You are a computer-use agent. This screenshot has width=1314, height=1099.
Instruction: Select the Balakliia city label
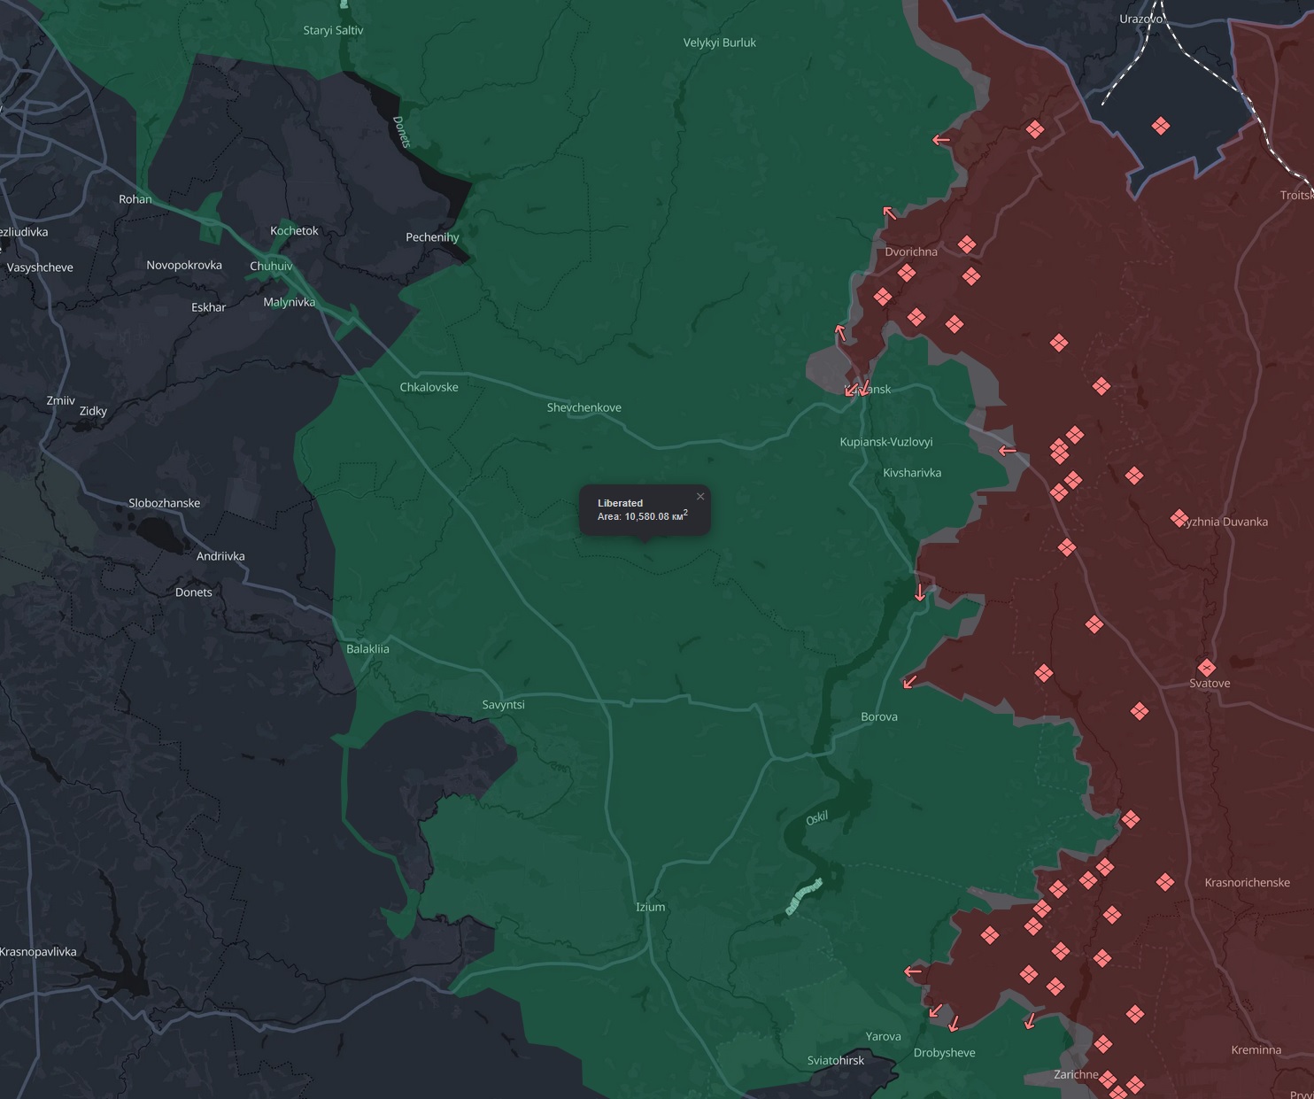(367, 648)
